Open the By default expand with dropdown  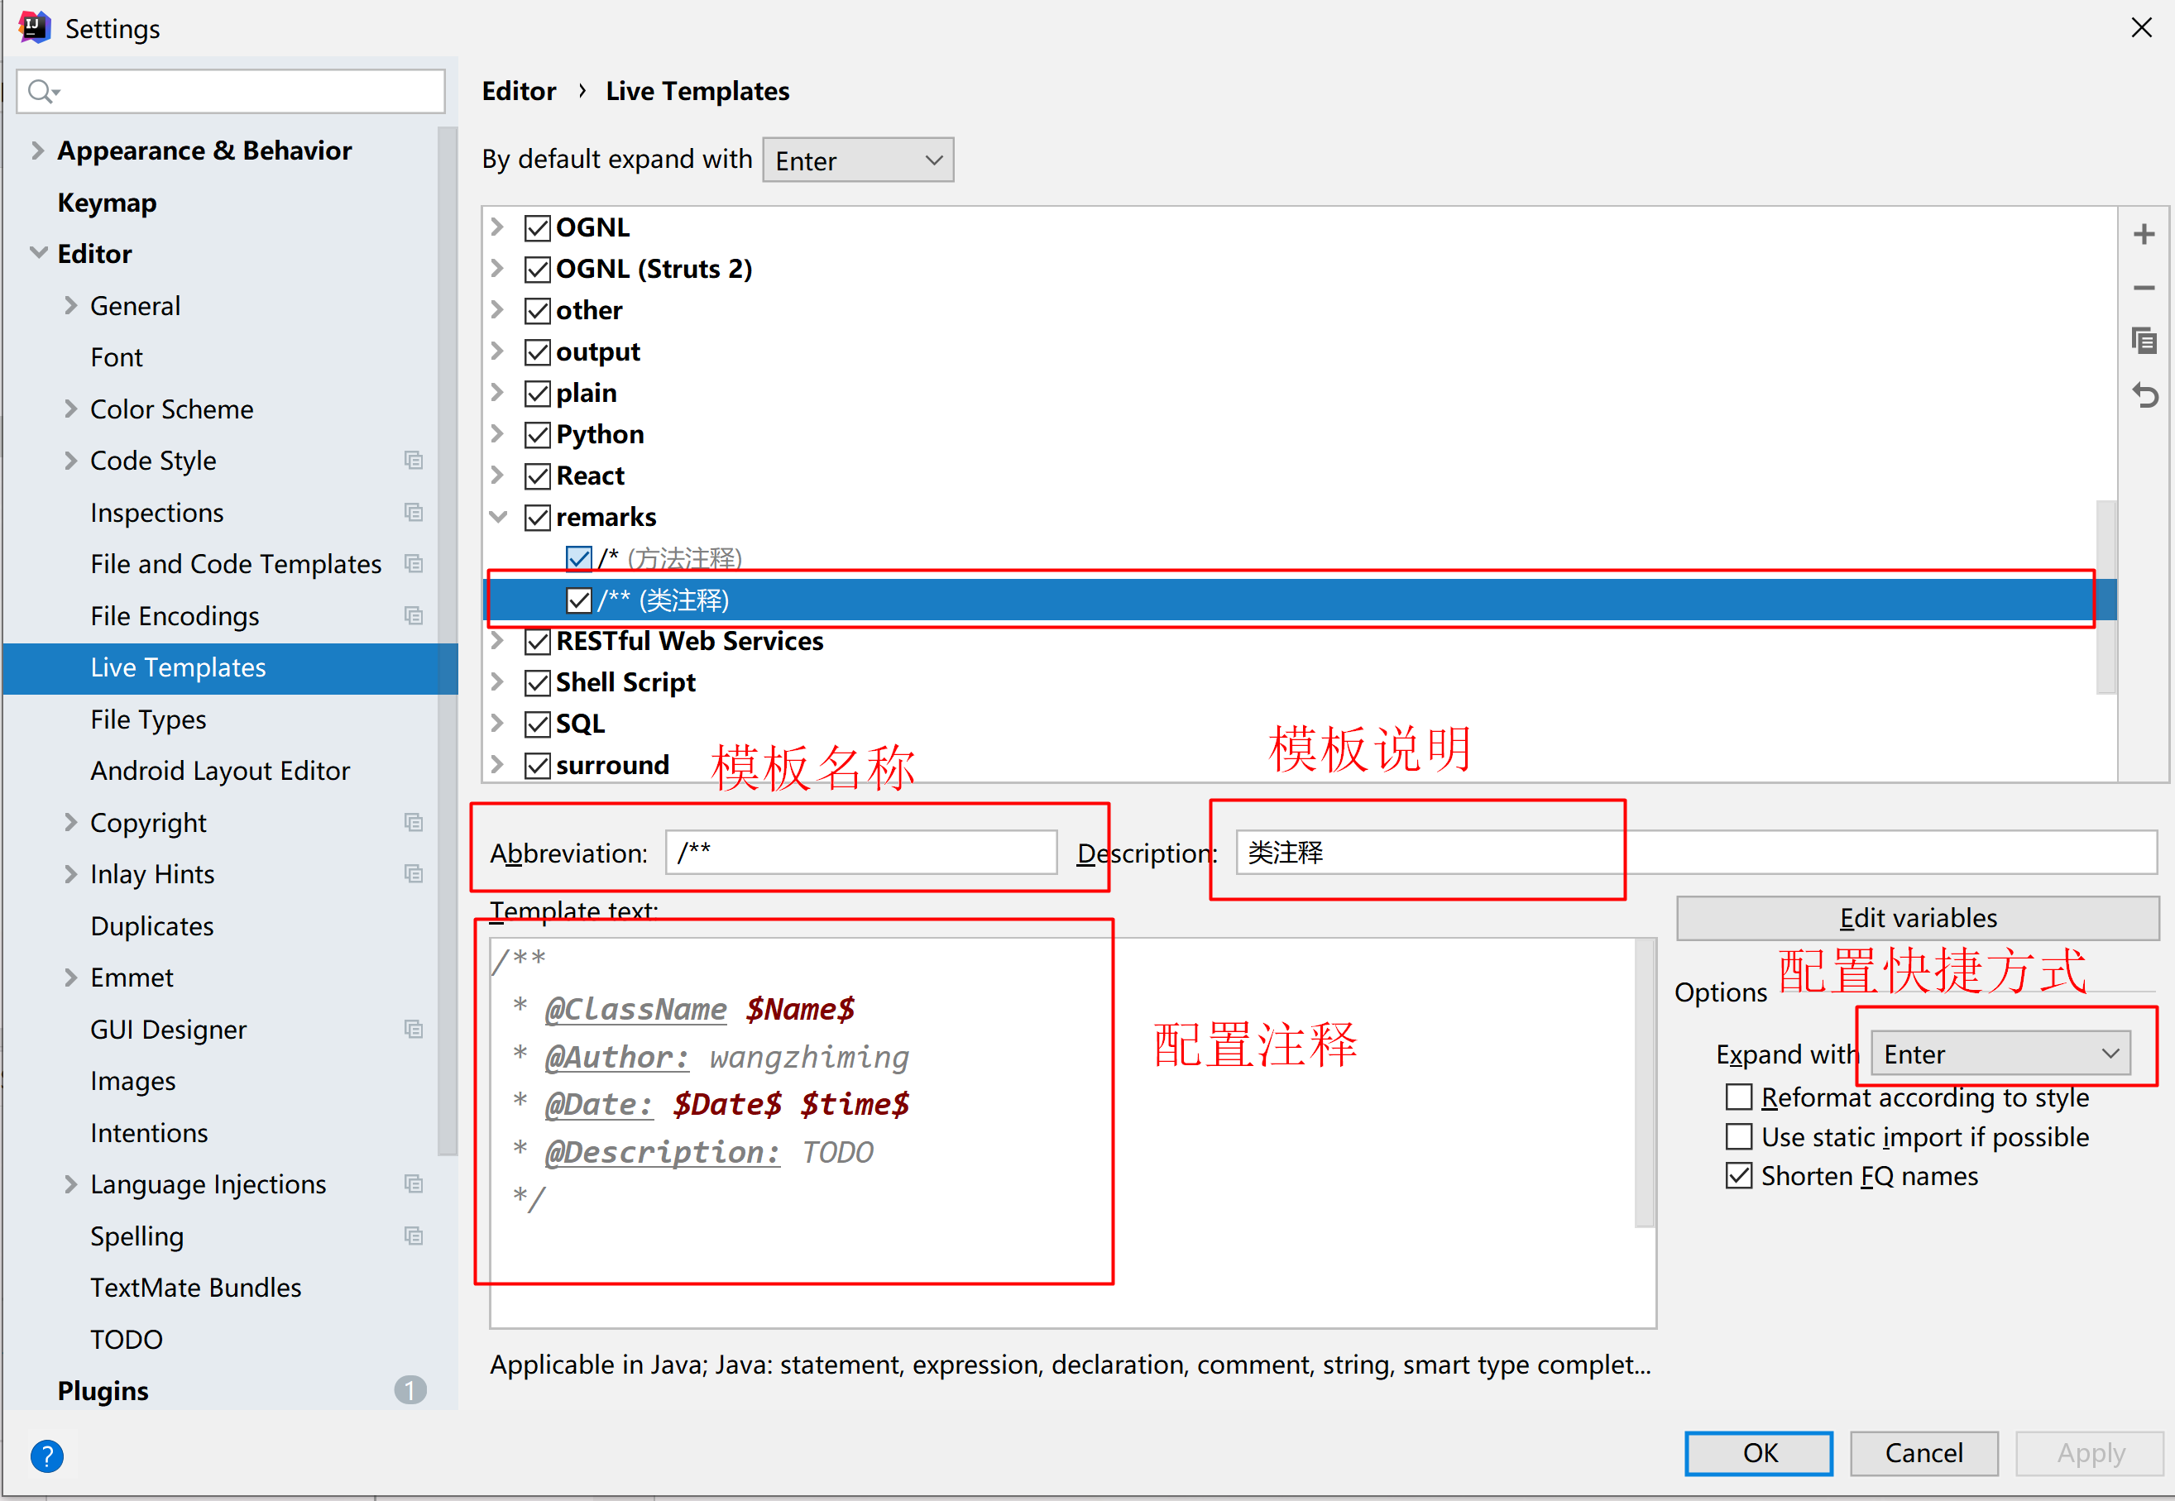coord(857,159)
